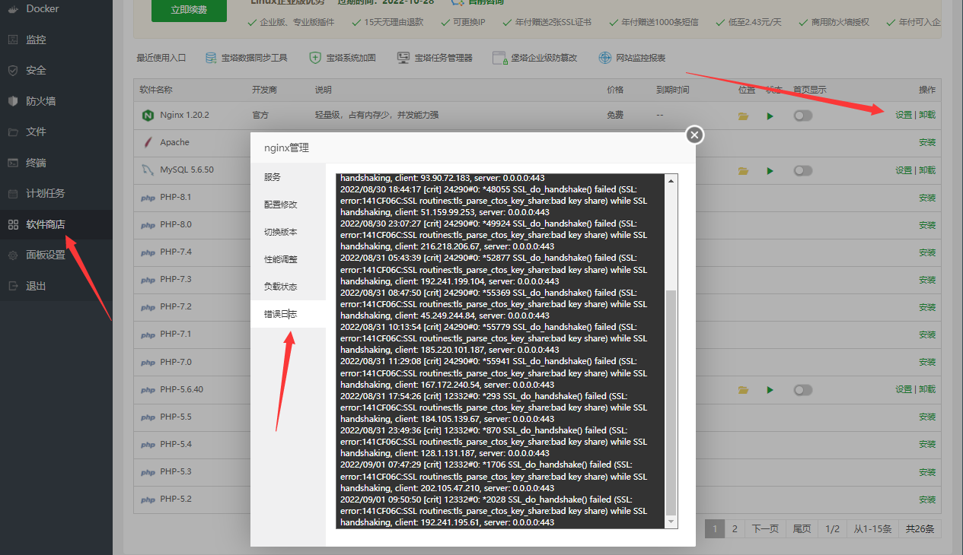Click 卸载 for Nginx 1.20.2
The height and width of the screenshot is (555, 963).
tap(927, 115)
